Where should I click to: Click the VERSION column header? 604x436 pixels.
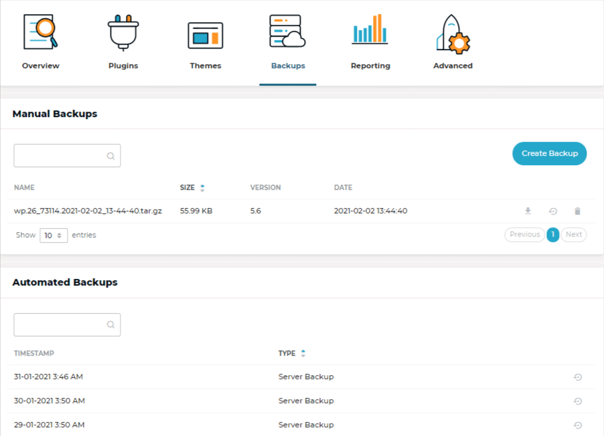tap(265, 188)
